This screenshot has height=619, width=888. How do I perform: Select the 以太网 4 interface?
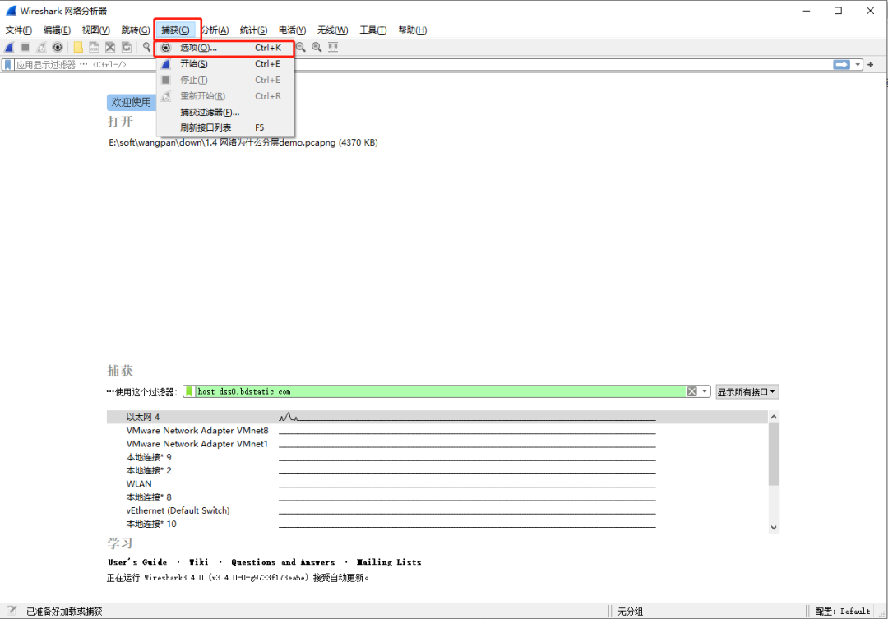437,417
